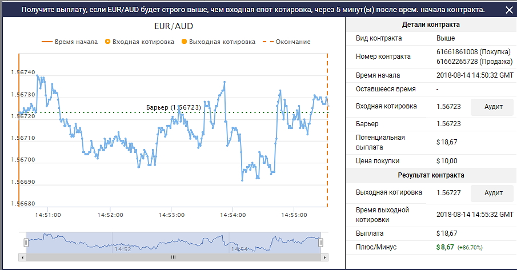Click the dashed end-time marker line
The height and width of the screenshot is (270, 517).
point(327,130)
